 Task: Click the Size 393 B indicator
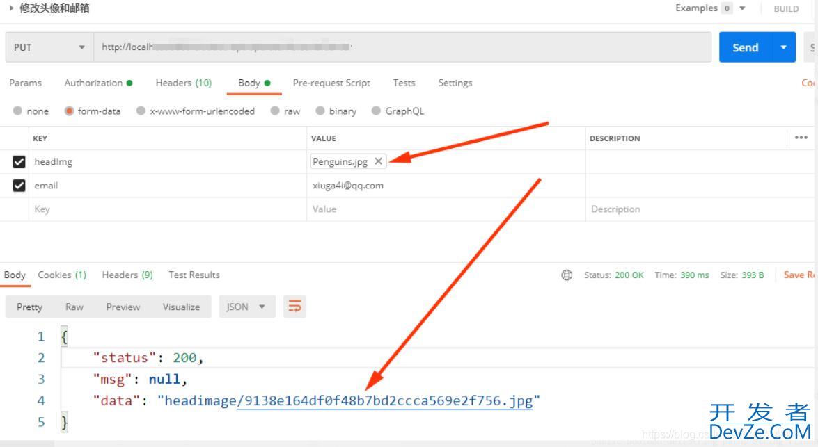tap(742, 275)
